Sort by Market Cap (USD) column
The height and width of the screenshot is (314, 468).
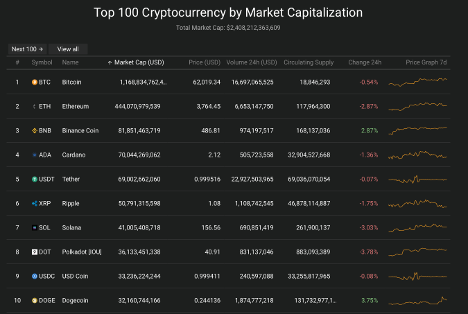139,62
